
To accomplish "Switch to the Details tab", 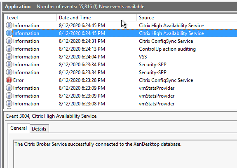I will pos(39,129).
